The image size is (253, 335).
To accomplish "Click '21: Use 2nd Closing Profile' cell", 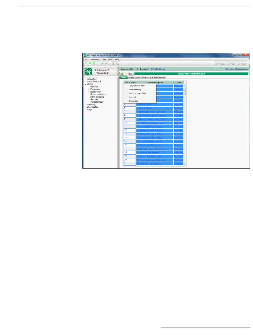I will click(154, 164).
